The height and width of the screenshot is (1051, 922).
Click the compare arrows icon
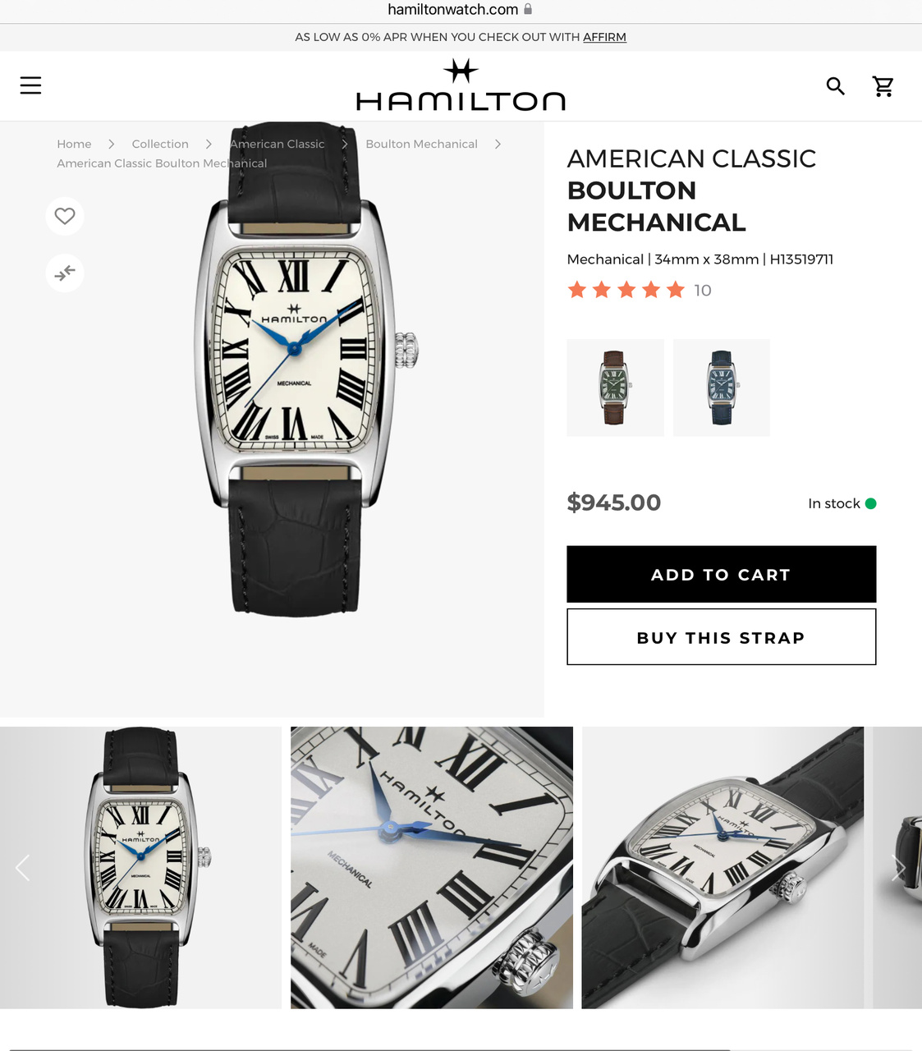[65, 273]
